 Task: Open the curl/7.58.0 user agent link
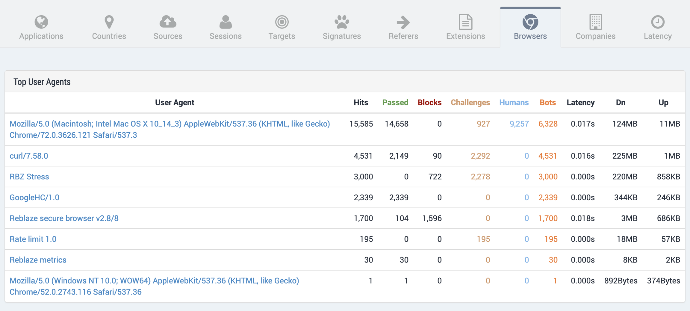click(29, 156)
